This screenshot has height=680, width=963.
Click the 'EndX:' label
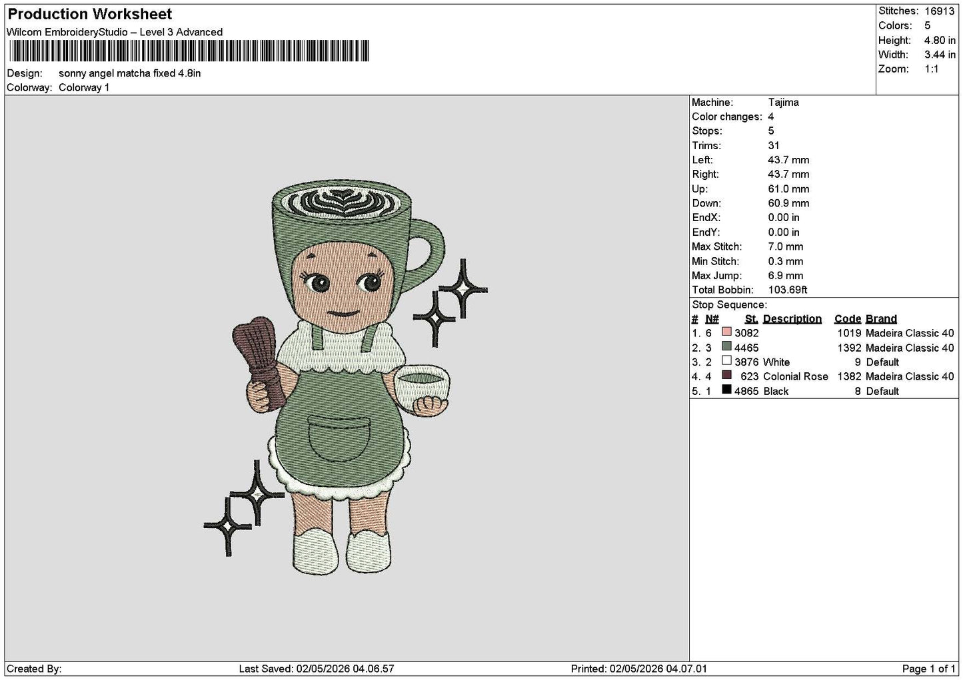tap(706, 218)
